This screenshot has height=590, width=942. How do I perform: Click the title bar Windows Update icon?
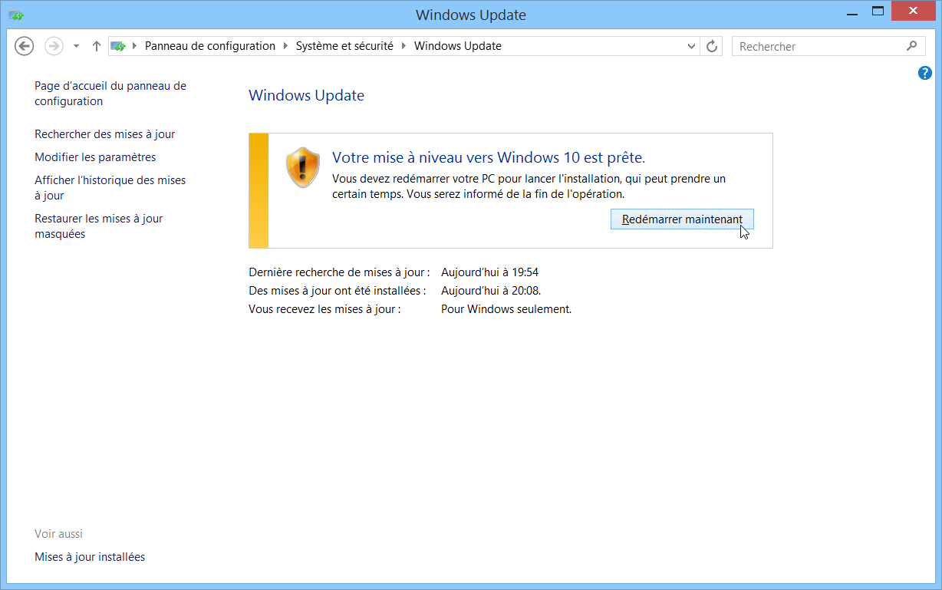[15, 15]
